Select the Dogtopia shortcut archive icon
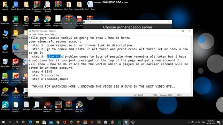 pyautogui.click(x=37, y=7)
